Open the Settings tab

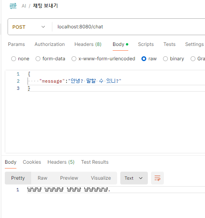(x=195, y=44)
